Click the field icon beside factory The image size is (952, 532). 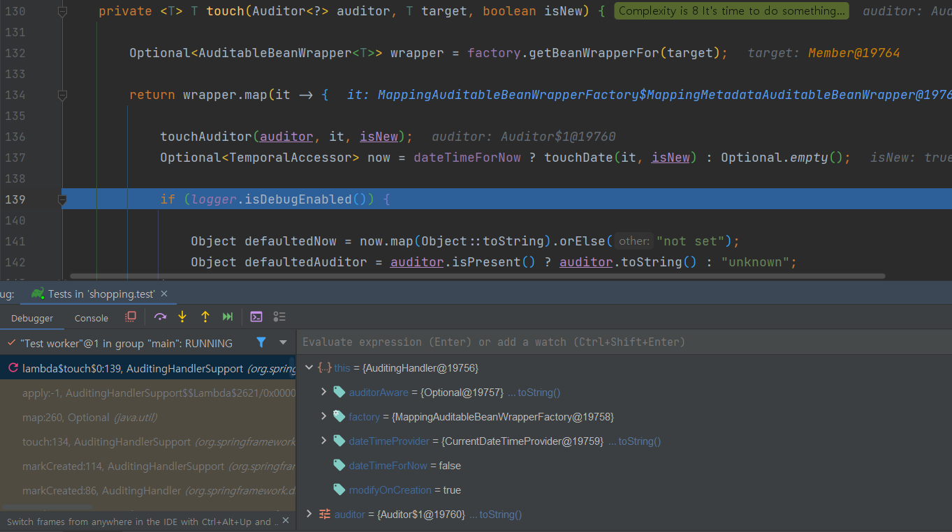(339, 416)
